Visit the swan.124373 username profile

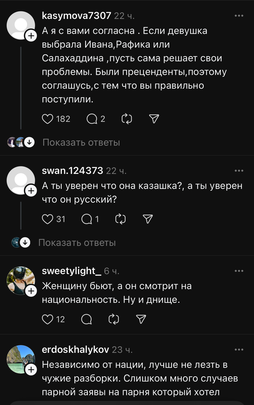73,171
